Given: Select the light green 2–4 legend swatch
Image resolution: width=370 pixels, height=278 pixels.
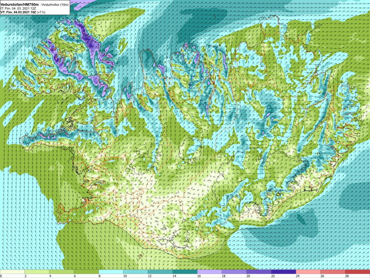Looking at the screenshot, I should pos(37,272).
